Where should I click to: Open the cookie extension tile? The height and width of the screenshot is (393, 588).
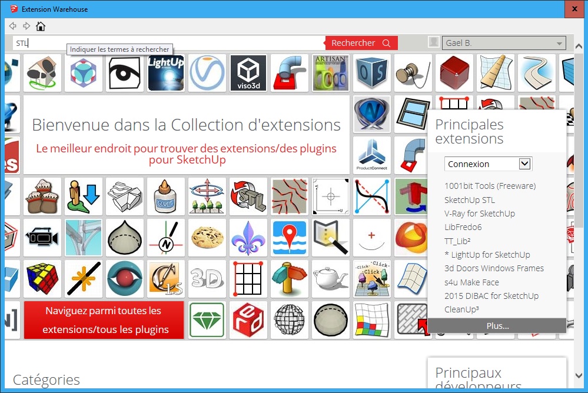point(207,238)
